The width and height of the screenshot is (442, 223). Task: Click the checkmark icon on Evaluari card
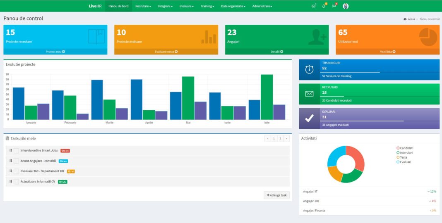click(309, 119)
